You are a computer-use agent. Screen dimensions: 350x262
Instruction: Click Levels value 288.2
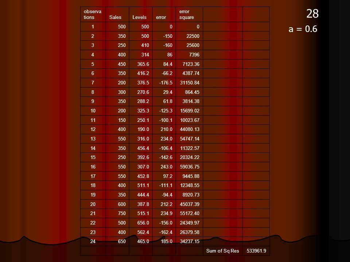[x=143, y=102]
